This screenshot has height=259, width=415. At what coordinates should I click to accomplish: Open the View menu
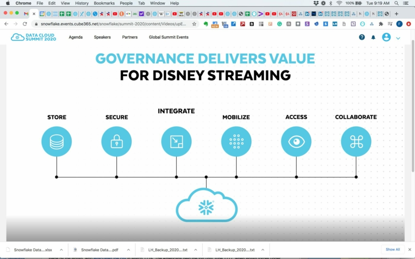click(x=65, y=3)
